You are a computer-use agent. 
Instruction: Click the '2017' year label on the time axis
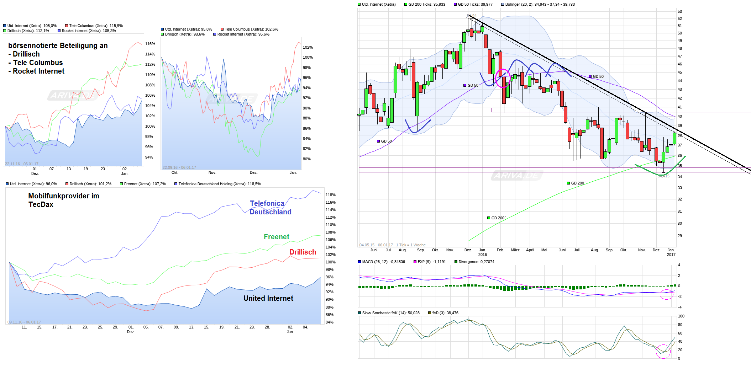671,255
